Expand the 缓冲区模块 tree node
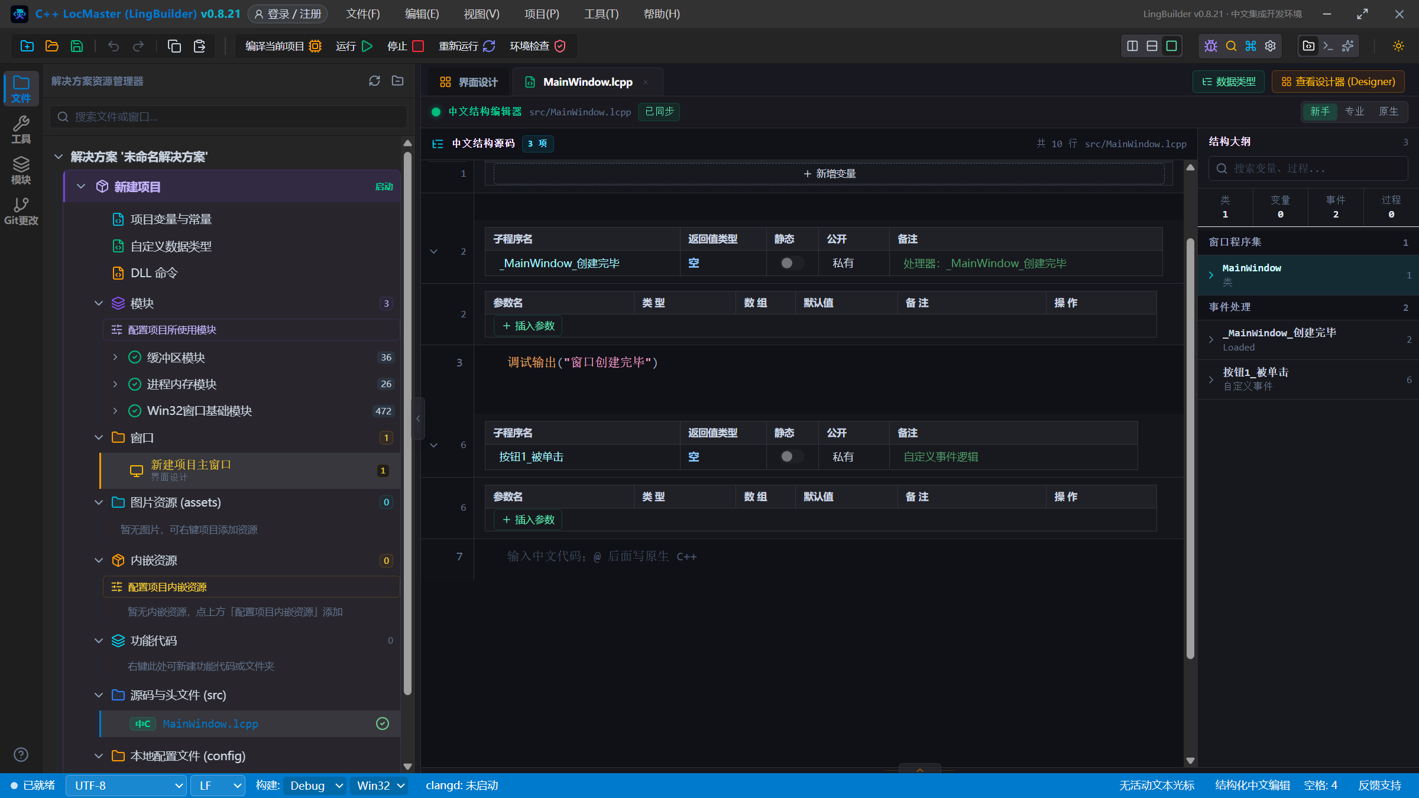The image size is (1419, 798). (115, 357)
